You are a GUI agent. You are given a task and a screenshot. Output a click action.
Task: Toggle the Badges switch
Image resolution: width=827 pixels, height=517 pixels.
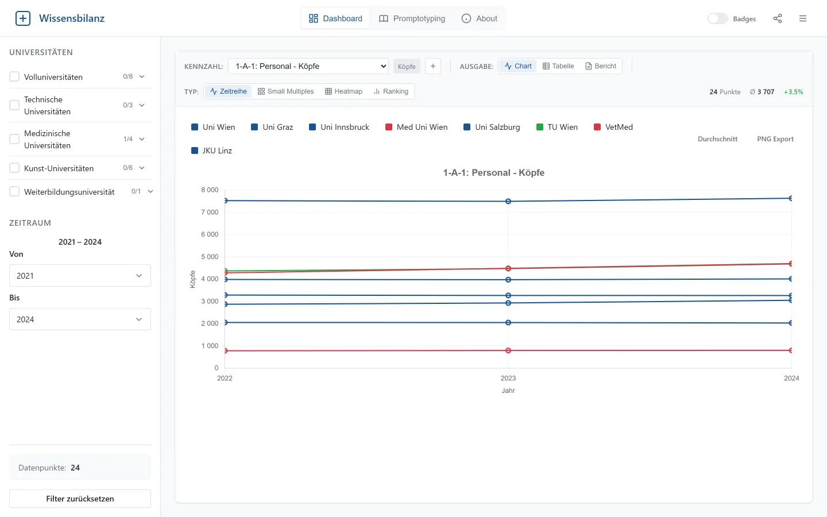[717, 18]
